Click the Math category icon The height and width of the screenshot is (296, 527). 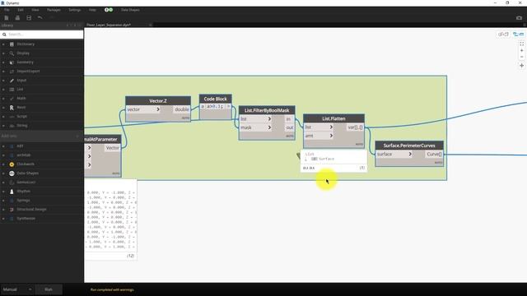12,99
